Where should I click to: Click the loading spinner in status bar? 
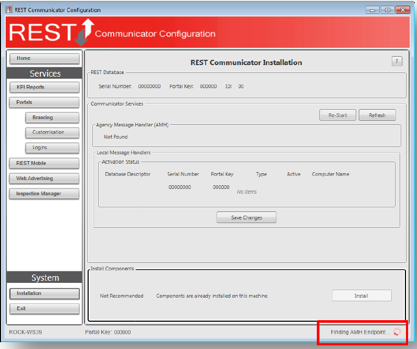tap(397, 332)
